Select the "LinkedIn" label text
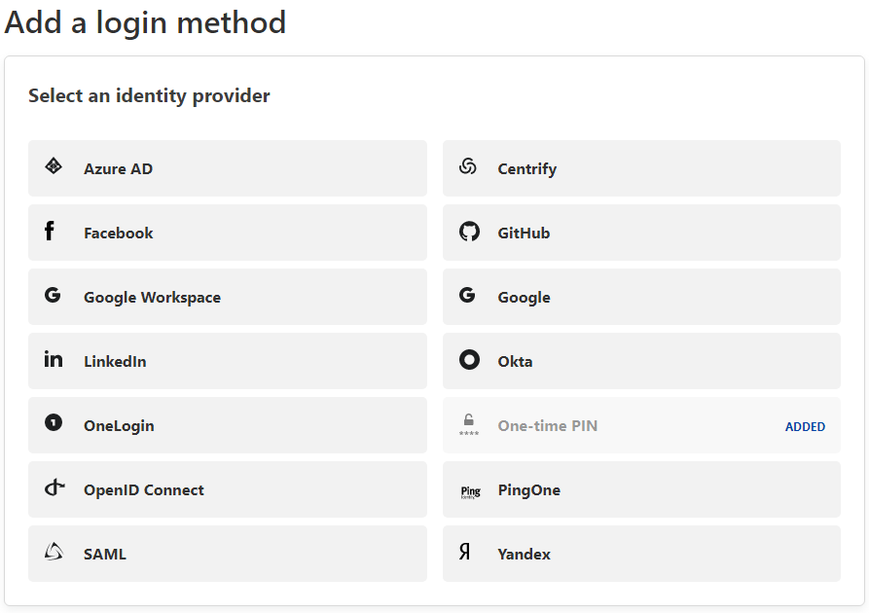869x613 pixels. click(115, 361)
